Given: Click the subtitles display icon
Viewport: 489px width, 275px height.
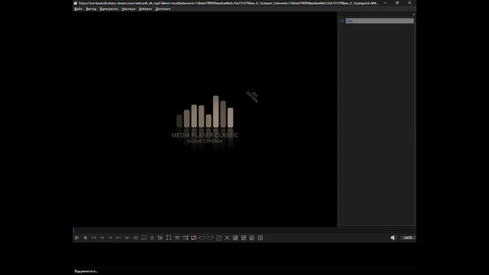Looking at the screenshot, I should point(144,238).
